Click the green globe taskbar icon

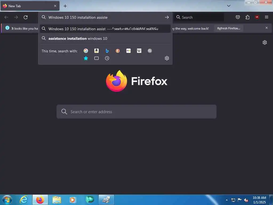pos(90,200)
